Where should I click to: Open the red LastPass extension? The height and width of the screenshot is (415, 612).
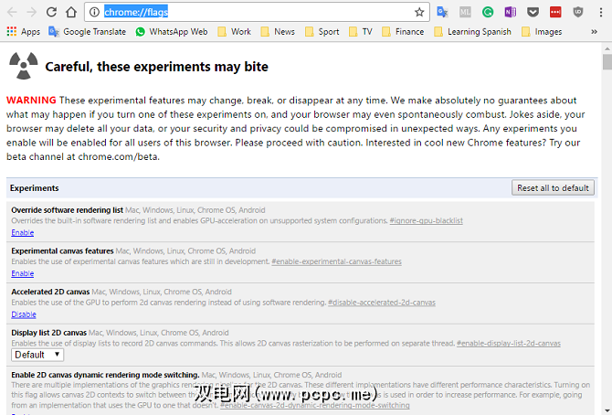tap(555, 12)
